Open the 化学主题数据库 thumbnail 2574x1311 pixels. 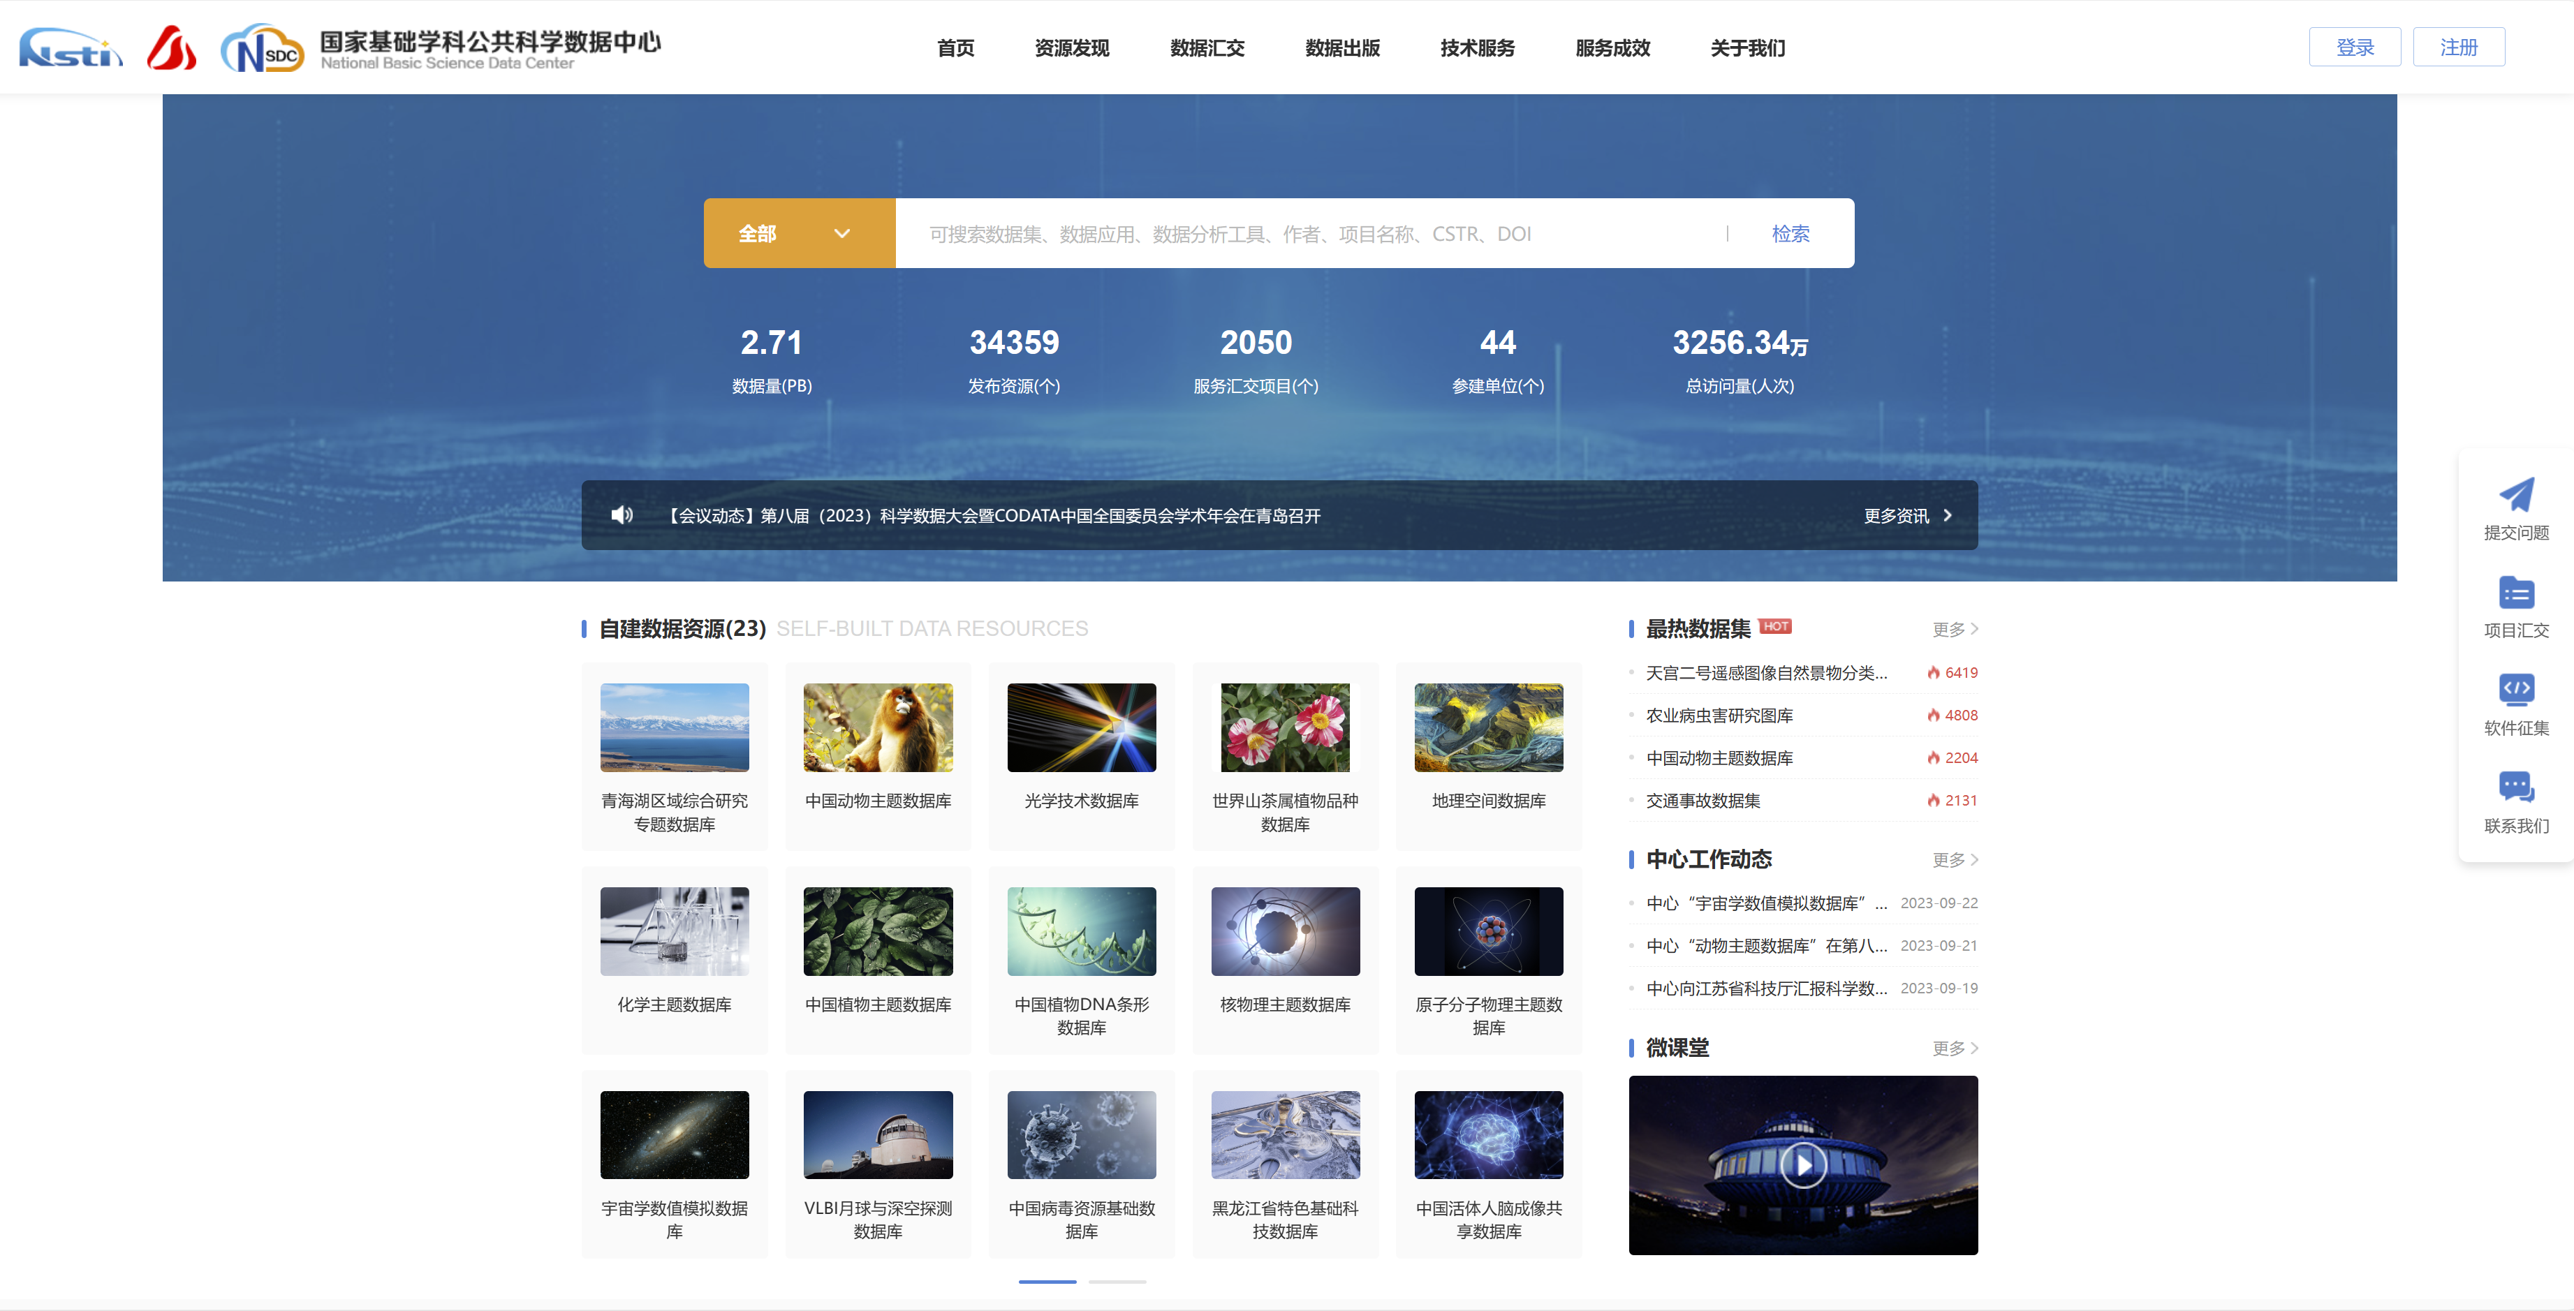point(675,931)
